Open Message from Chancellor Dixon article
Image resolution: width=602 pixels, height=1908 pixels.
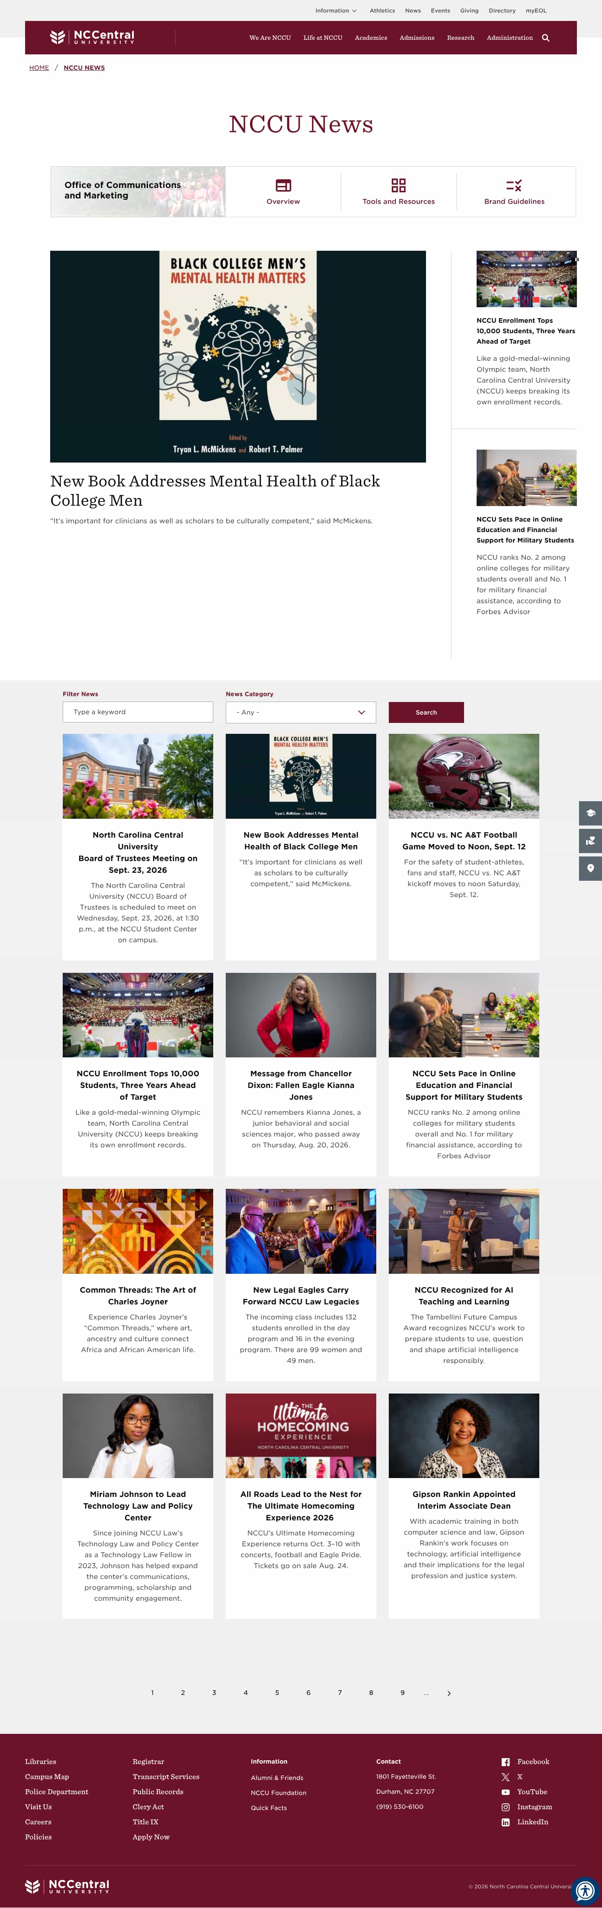point(301,1085)
